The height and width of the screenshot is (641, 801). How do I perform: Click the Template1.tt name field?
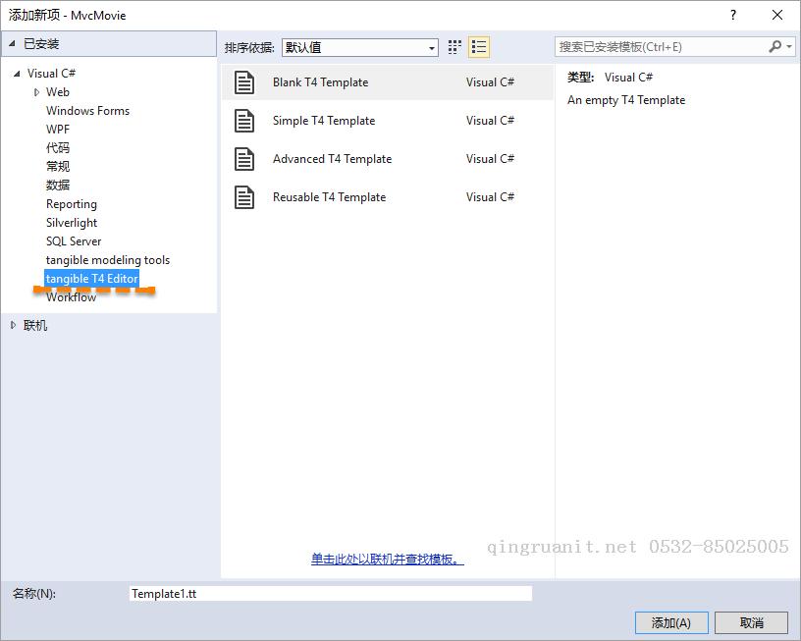331,594
